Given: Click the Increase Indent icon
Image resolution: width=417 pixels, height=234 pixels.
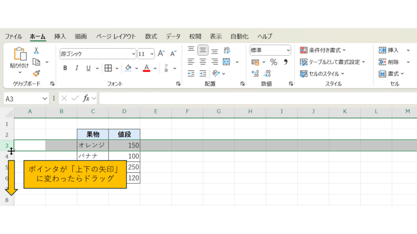Looking at the screenshot, I should (x=203, y=74).
